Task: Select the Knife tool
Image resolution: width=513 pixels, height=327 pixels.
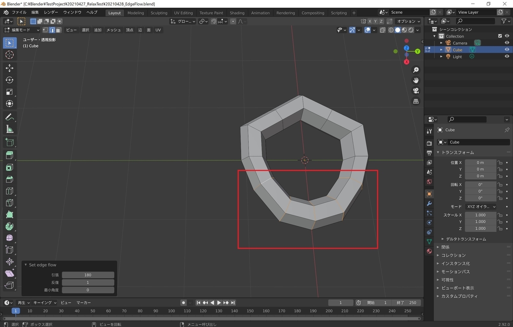Action: (x=9, y=203)
